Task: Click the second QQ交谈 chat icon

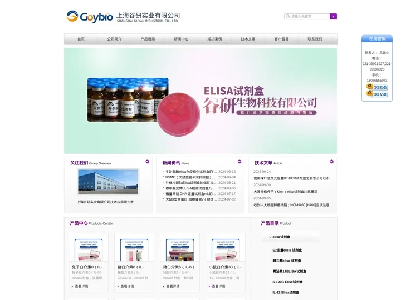Action: 376,94
